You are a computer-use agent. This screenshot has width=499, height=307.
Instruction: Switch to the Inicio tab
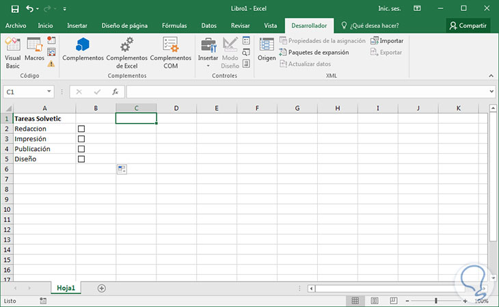[46, 25]
